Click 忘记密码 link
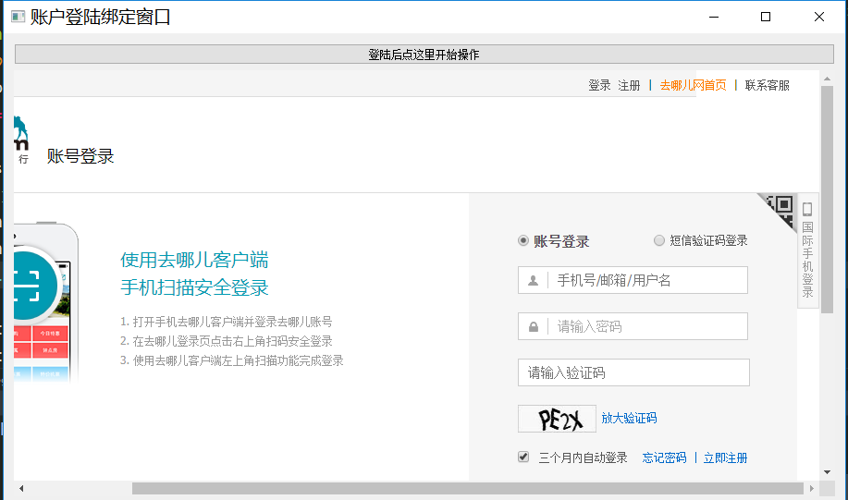This screenshot has width=848, height=500. pyautogui.click(x=664, y=457)
